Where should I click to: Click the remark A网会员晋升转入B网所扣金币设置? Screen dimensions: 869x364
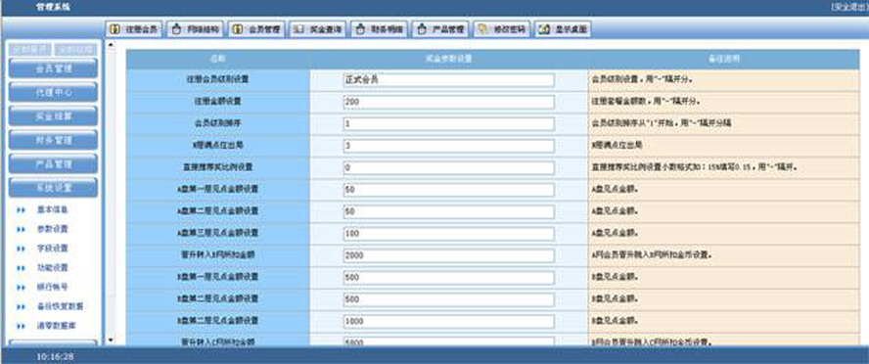(x=651, y=255)
